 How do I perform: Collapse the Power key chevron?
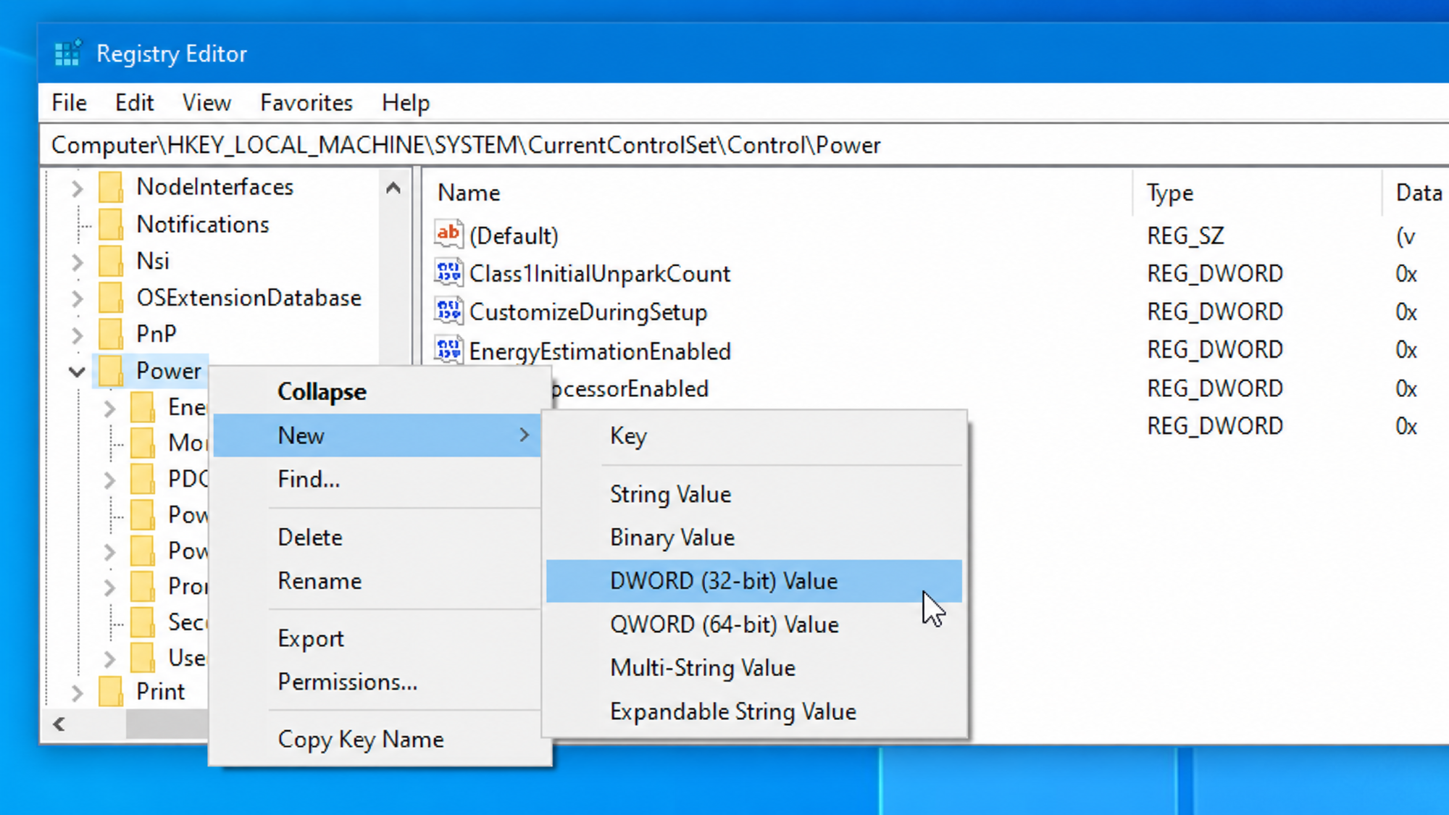pos(77,372)
